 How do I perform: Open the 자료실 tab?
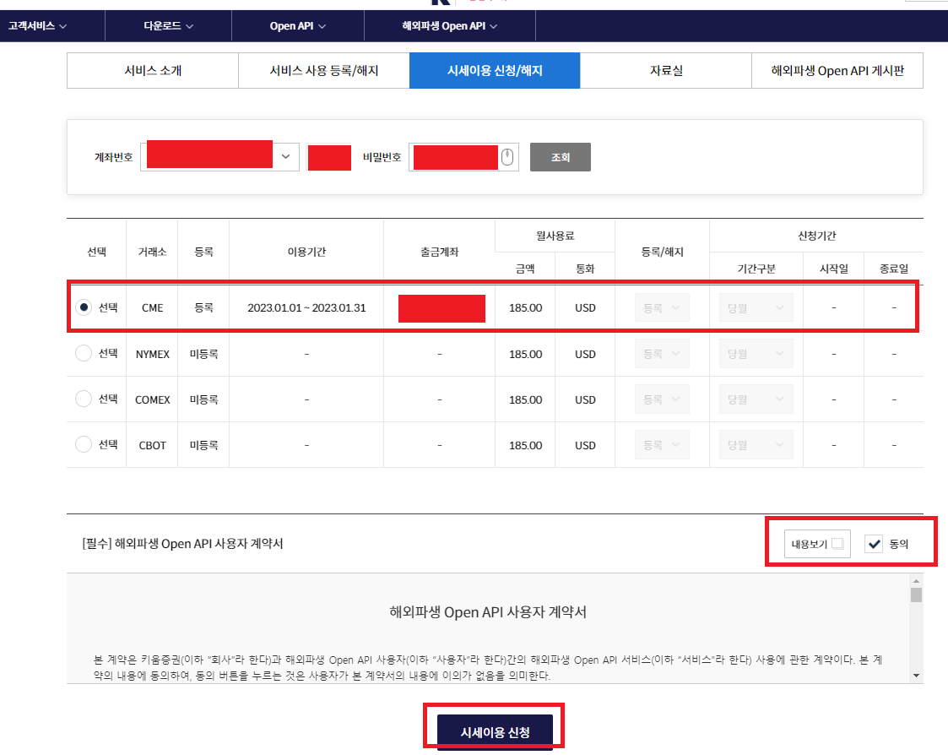[666, 70]
